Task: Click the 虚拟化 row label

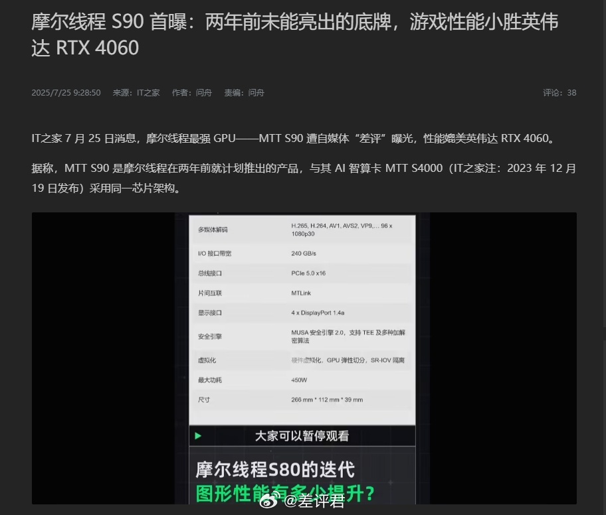Action: [x=207, y=360]
